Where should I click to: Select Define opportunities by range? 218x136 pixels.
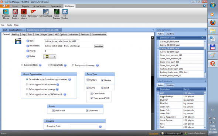click(x=27, y=89)
